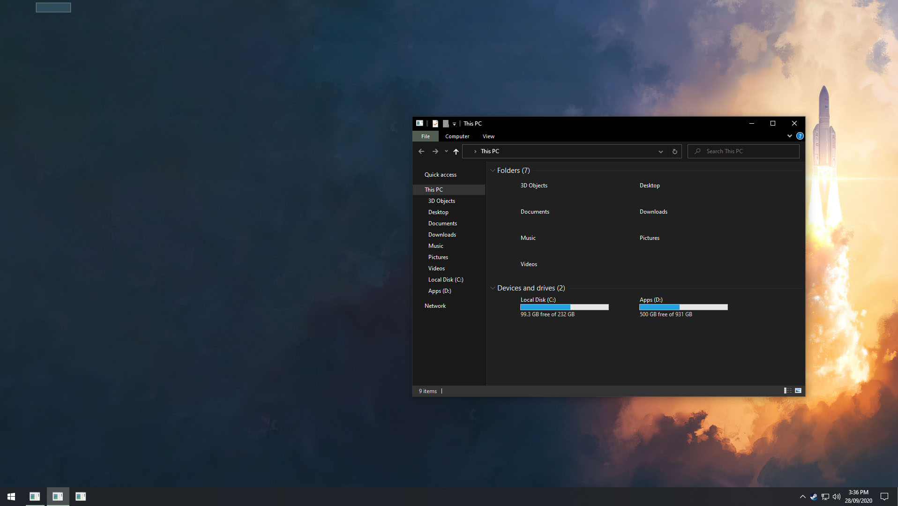Click the File Explorer system icon in title bar
Image resolution: width=898 pixels, height=506 pixels.
(x=419, y=123)
